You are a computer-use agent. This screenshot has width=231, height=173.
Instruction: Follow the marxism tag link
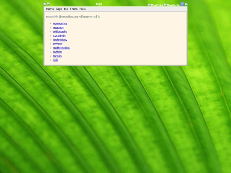point(59,28)
